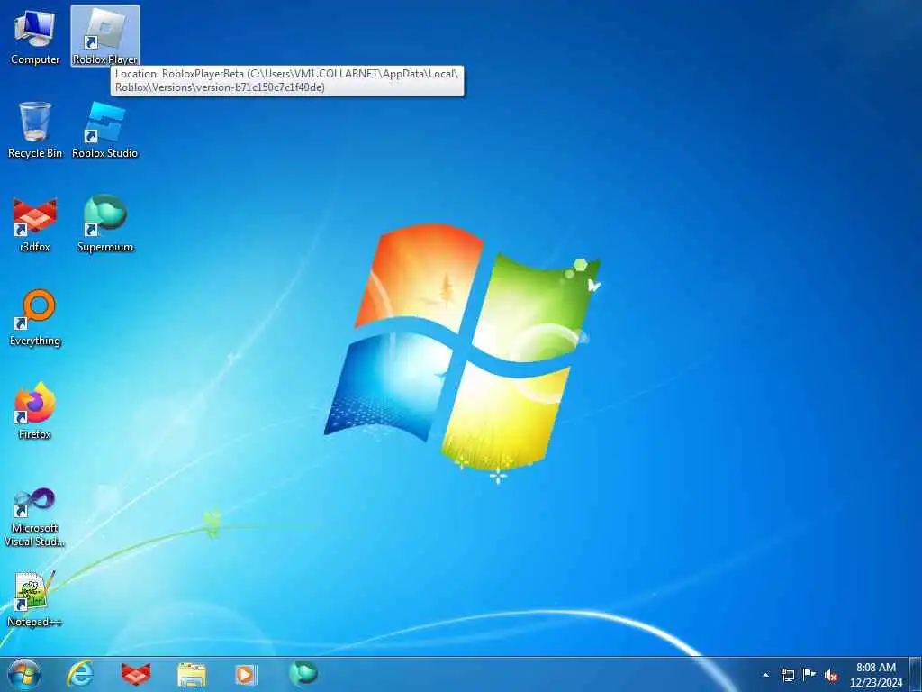Select the Firefox desktop shortcut
This screenshot has height=692, width=922.
35,411
